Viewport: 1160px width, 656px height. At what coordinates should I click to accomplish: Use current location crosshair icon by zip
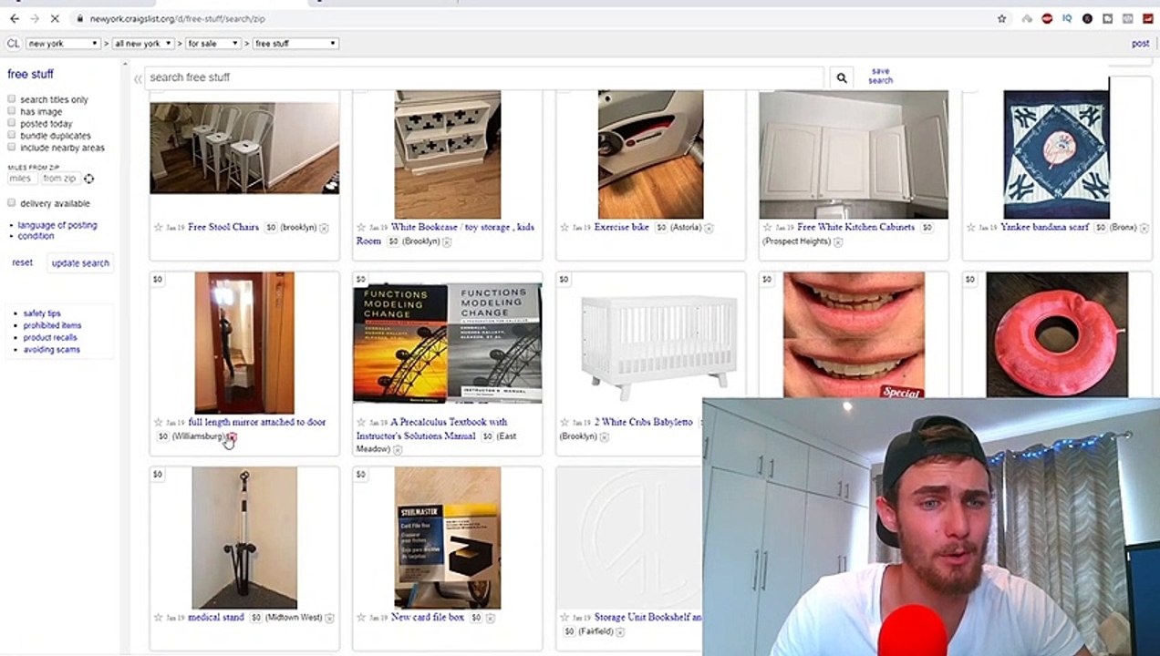88,179
